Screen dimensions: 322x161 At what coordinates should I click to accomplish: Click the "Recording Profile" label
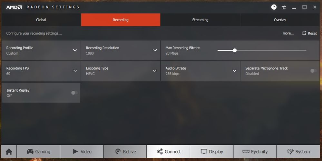(20, 48)
